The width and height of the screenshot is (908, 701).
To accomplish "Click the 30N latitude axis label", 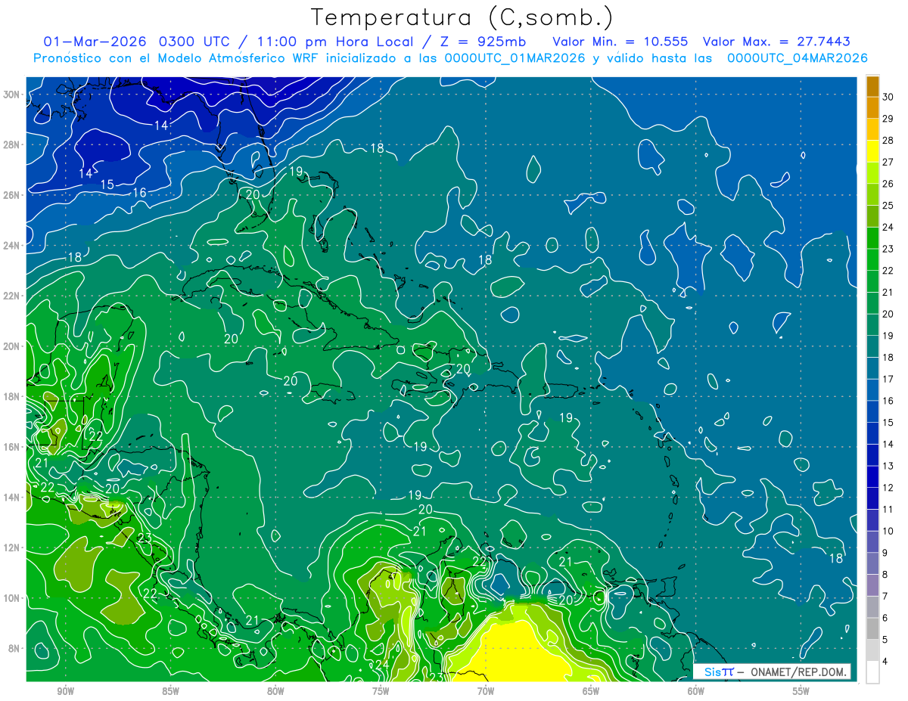I will [13, 95].
